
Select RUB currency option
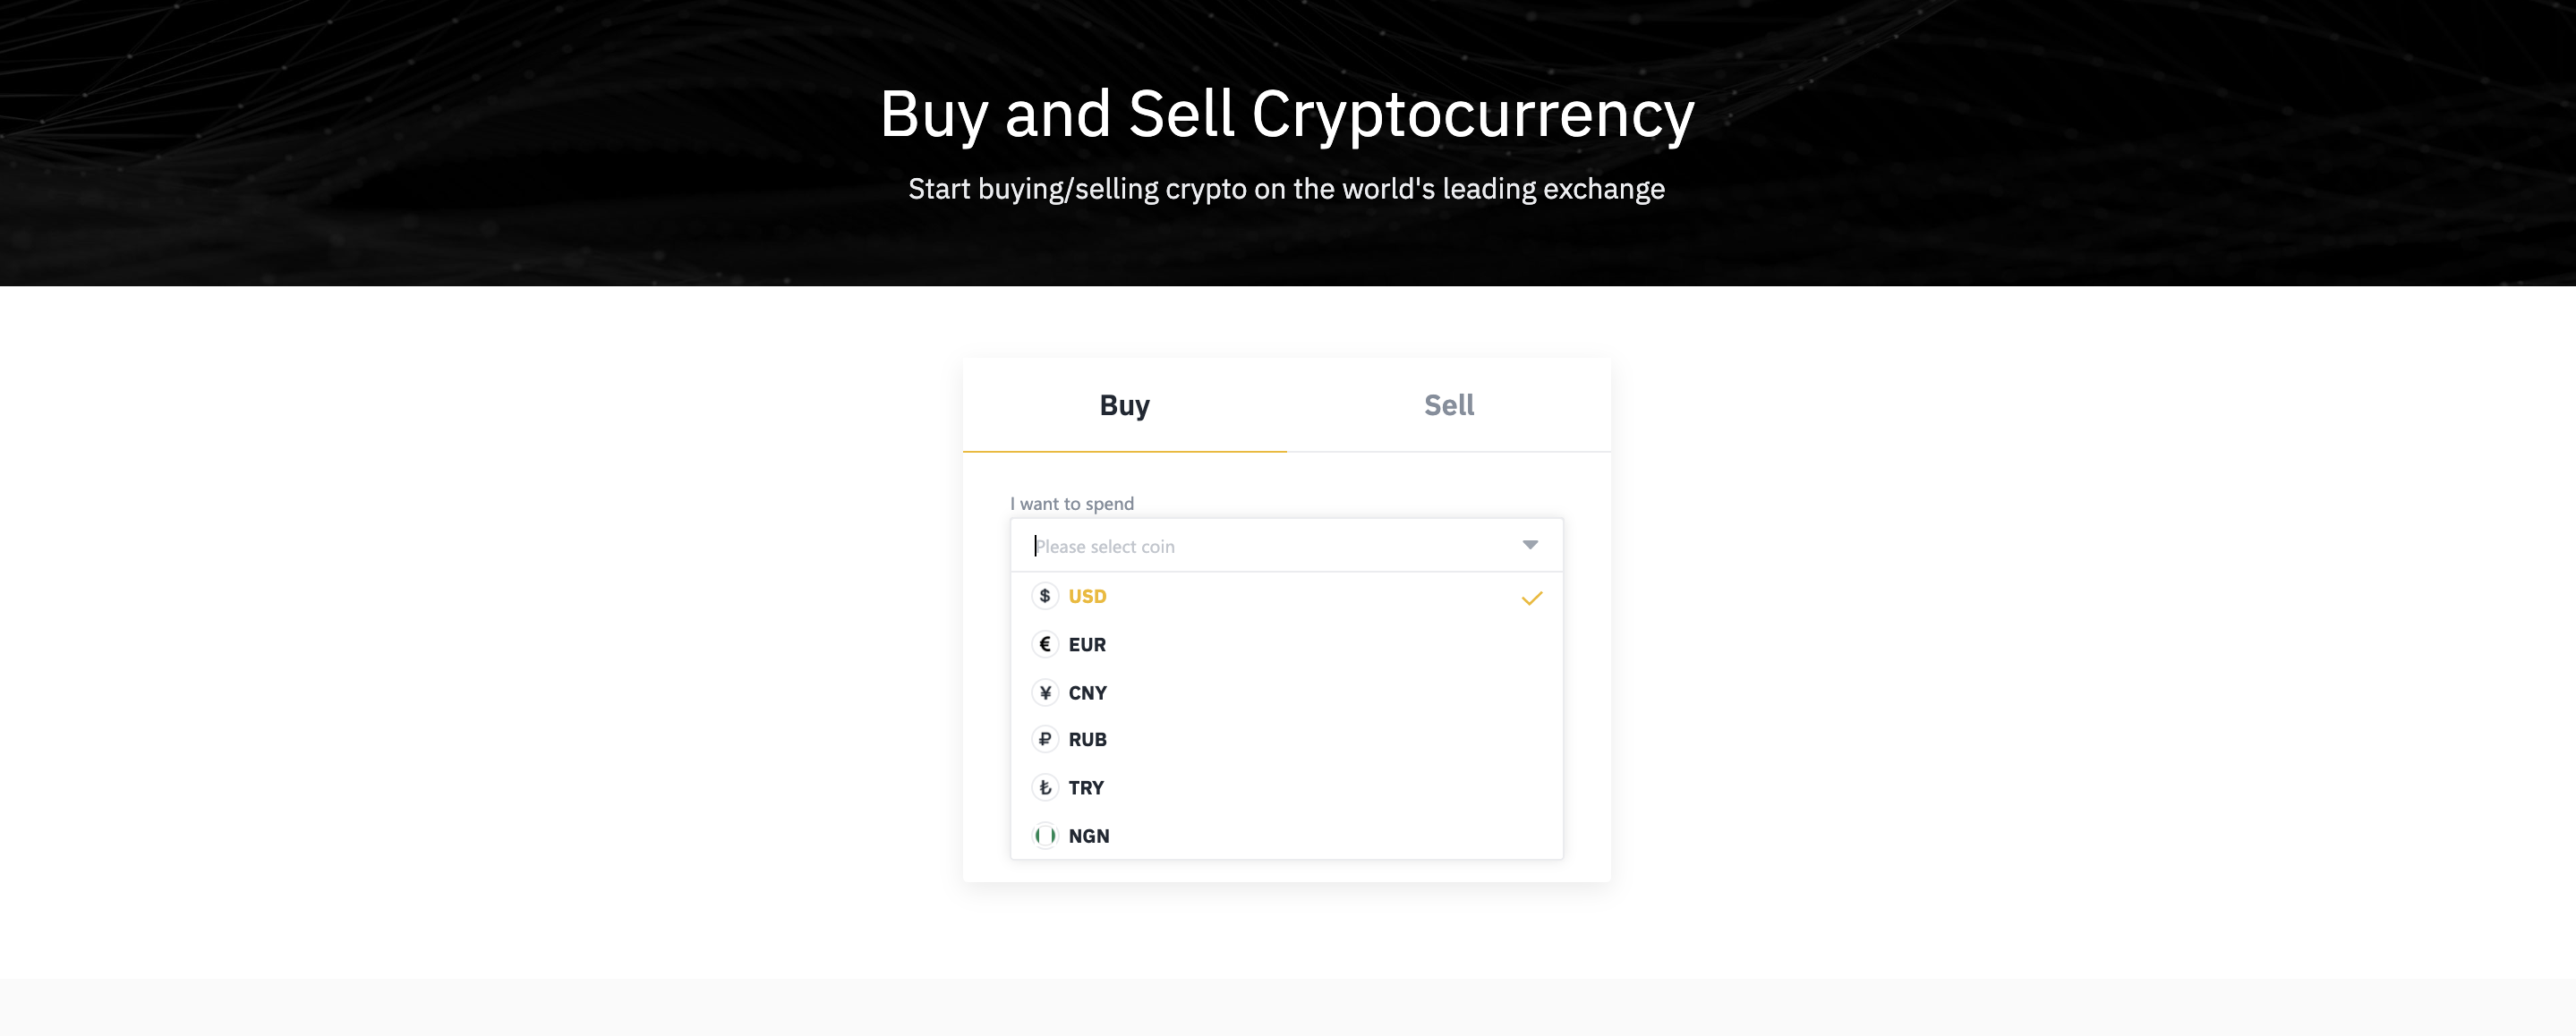1286,739
